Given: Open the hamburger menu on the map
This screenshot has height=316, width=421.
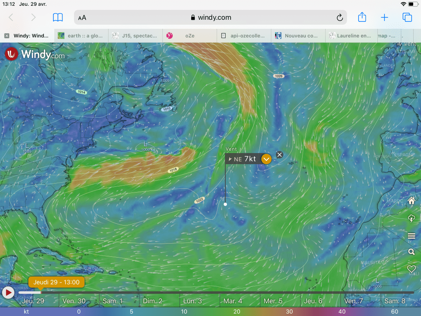Looking at the screenshot, I should tap(411, 235).
